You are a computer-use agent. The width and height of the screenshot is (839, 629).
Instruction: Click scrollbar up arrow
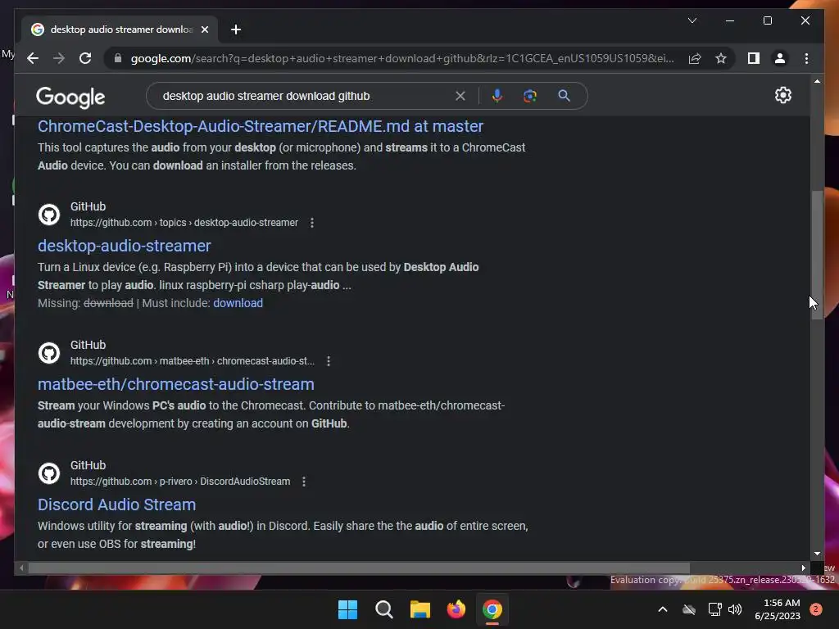click(817, 81)
